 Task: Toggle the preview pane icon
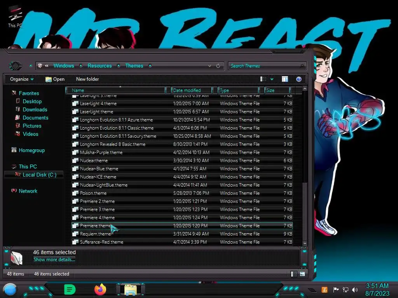click(x=285, y=79)
